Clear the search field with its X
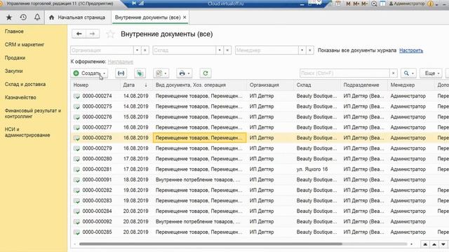 pos(394,73)
